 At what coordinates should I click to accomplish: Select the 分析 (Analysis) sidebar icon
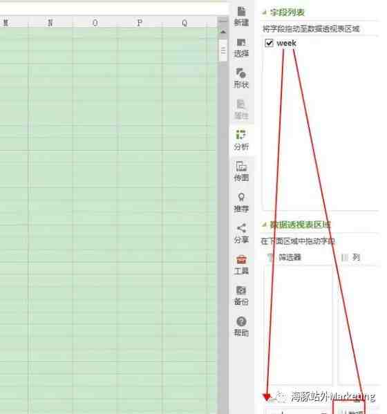pyautogui.click(x=241, y=140)
